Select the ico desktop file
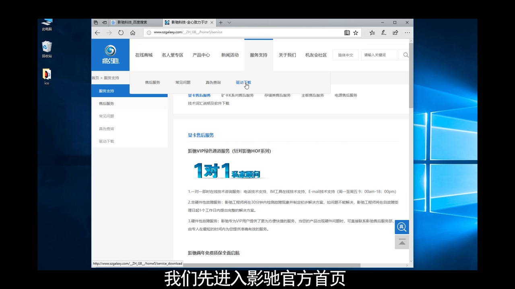The height and width of the screenshot is (289, 515). point(47,77)
